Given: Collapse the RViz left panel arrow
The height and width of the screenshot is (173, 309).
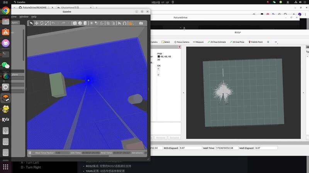Looking at the screenshot, I should [183, 93].
